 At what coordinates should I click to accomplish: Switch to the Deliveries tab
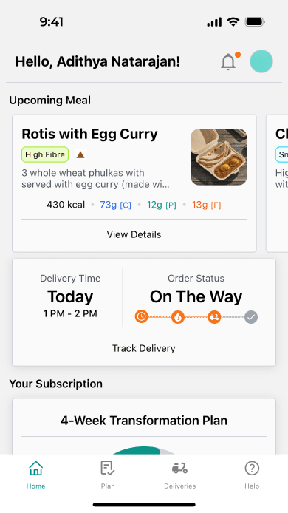[179, 475]
